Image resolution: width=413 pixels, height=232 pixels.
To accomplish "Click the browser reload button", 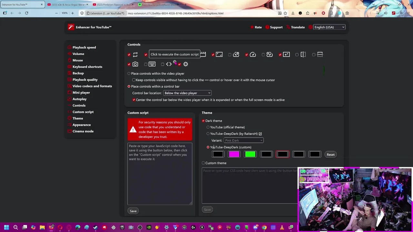I will [26, 13].
